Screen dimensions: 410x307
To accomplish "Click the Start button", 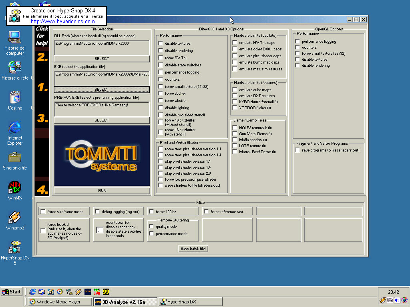I will 12,292.
